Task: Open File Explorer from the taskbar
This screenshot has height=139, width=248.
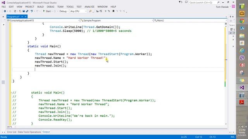Action: click(x=242, y=36)
